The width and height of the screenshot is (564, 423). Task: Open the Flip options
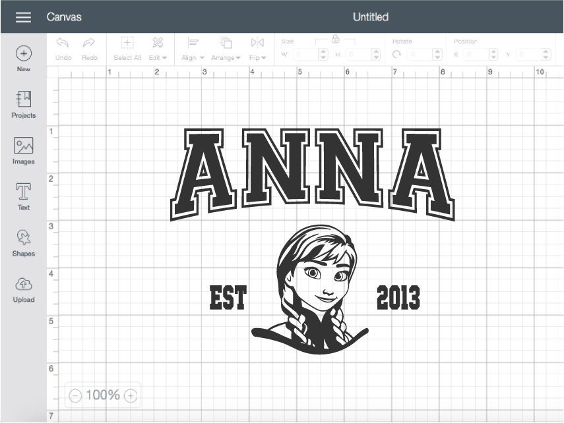pos(257,51)
